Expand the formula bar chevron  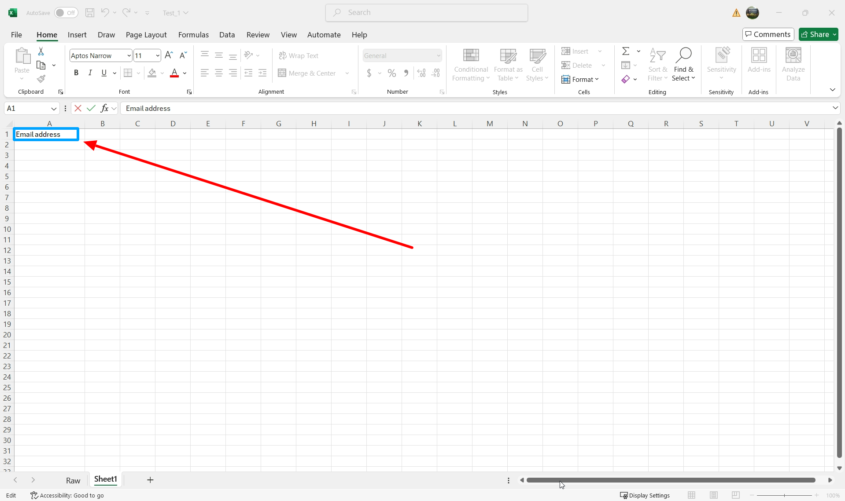[x=835, y=108]
